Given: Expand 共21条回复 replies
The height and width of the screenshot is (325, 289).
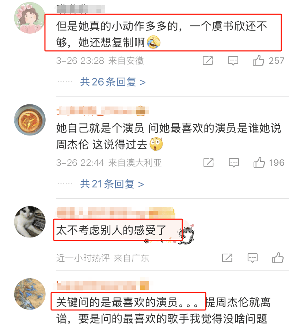Looking at the screenshot, I should pyautogui.click(x=112, y=184).
